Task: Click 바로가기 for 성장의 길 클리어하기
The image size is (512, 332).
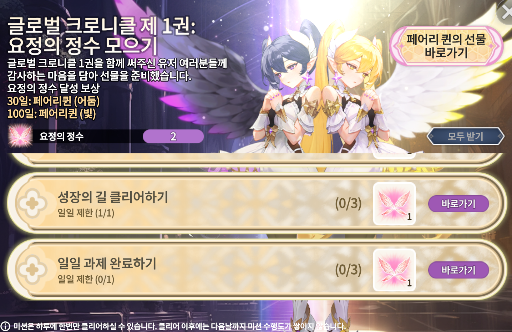Action: tap(458, 204)
